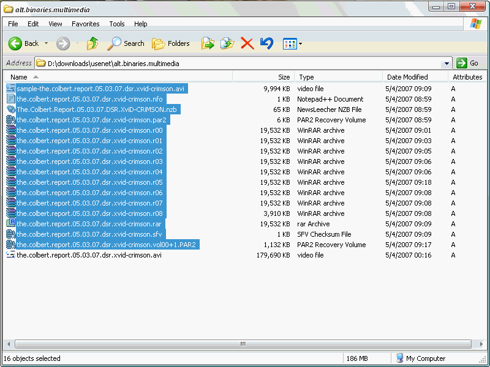
Task: Open the Tools menu
Action: pos(117,24)
